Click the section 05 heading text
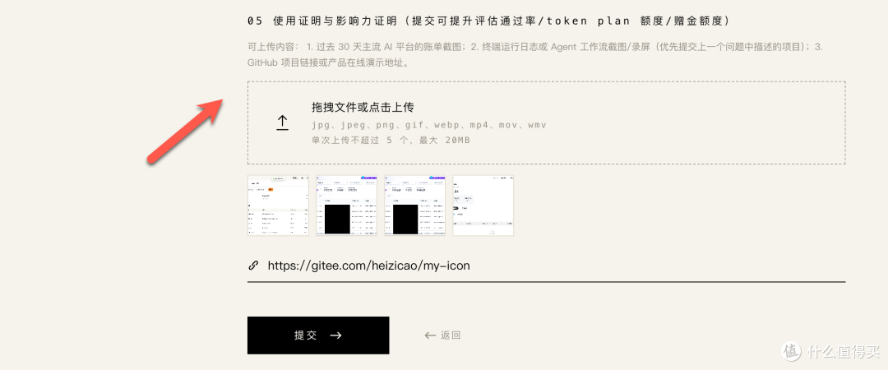 [488, 21]
